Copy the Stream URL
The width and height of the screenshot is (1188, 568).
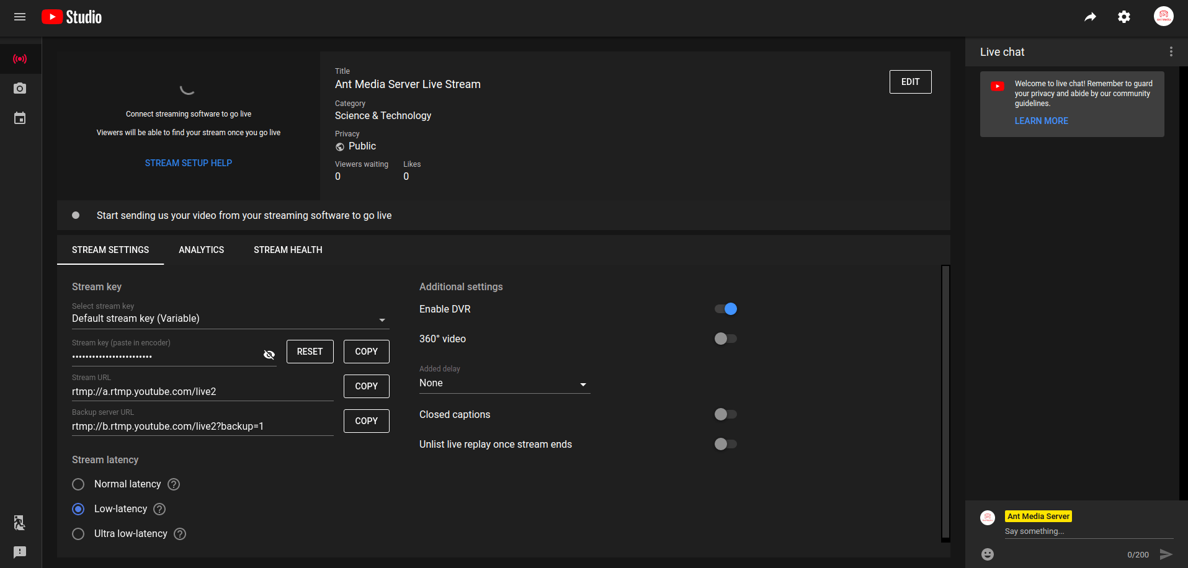366,386
